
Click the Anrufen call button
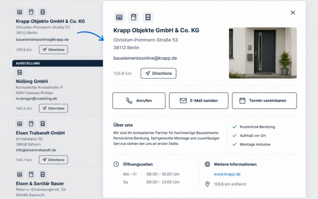139,101
